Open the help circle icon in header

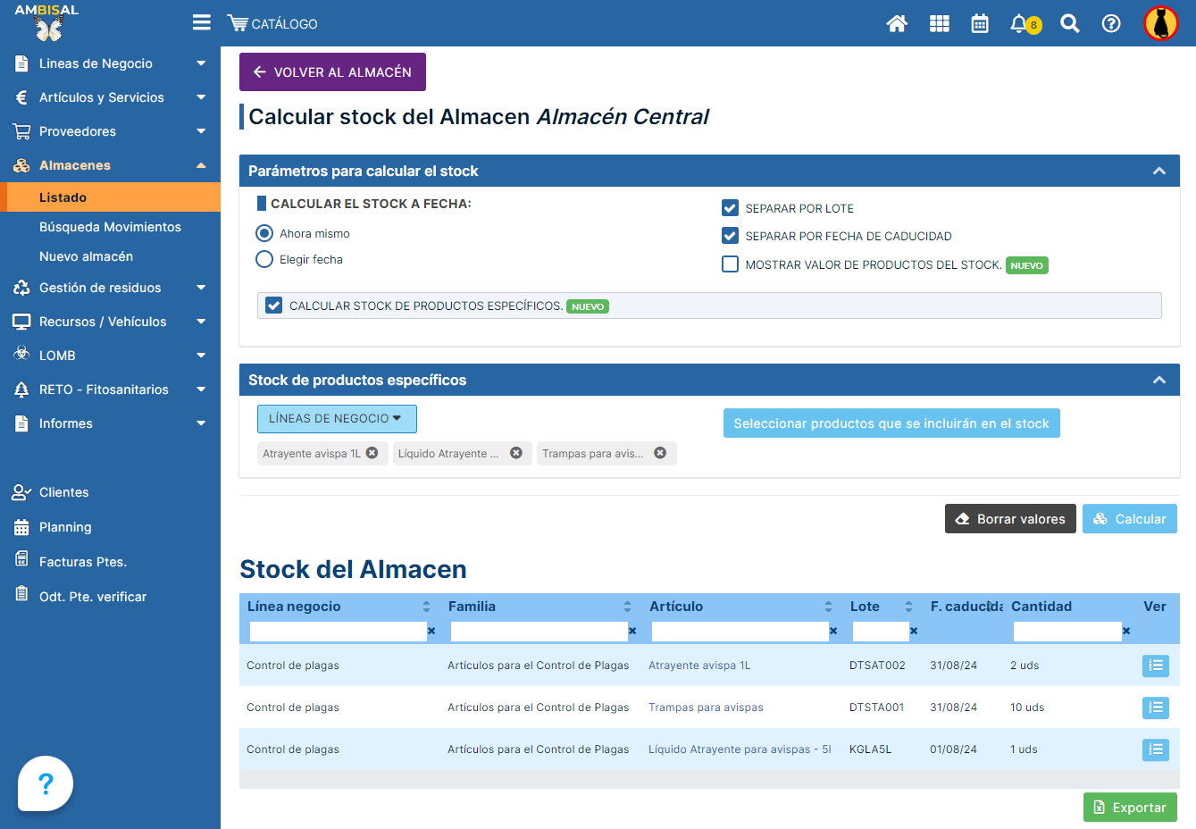1111,24
